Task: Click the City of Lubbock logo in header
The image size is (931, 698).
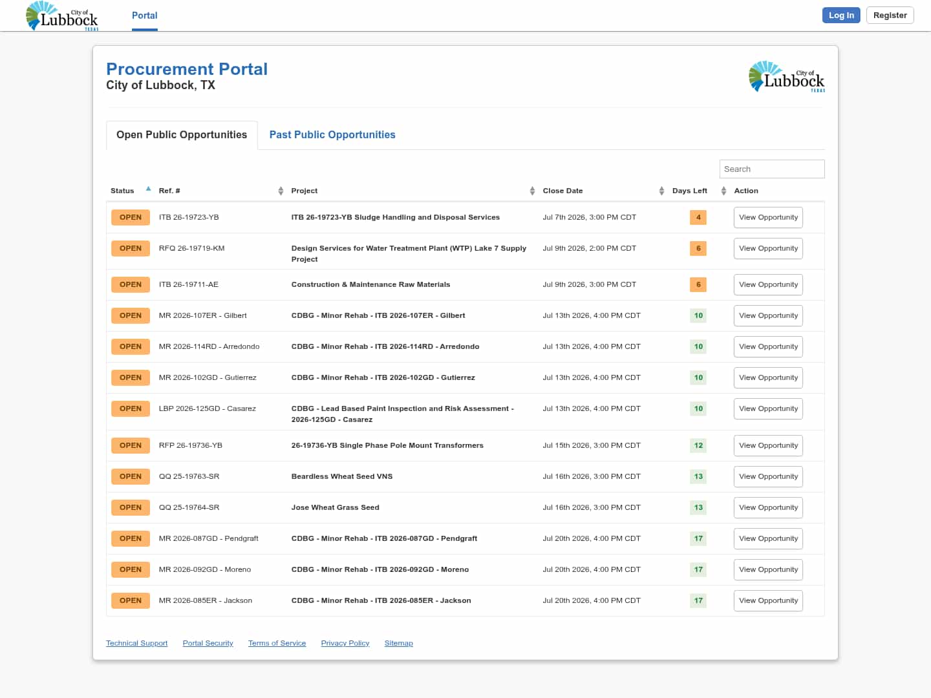Action: (62, 16)
